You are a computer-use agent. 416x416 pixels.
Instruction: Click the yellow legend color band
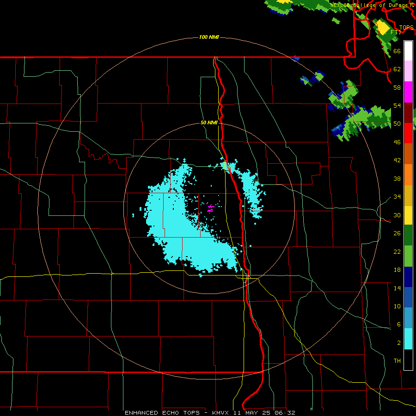click(x=408, y=215)
